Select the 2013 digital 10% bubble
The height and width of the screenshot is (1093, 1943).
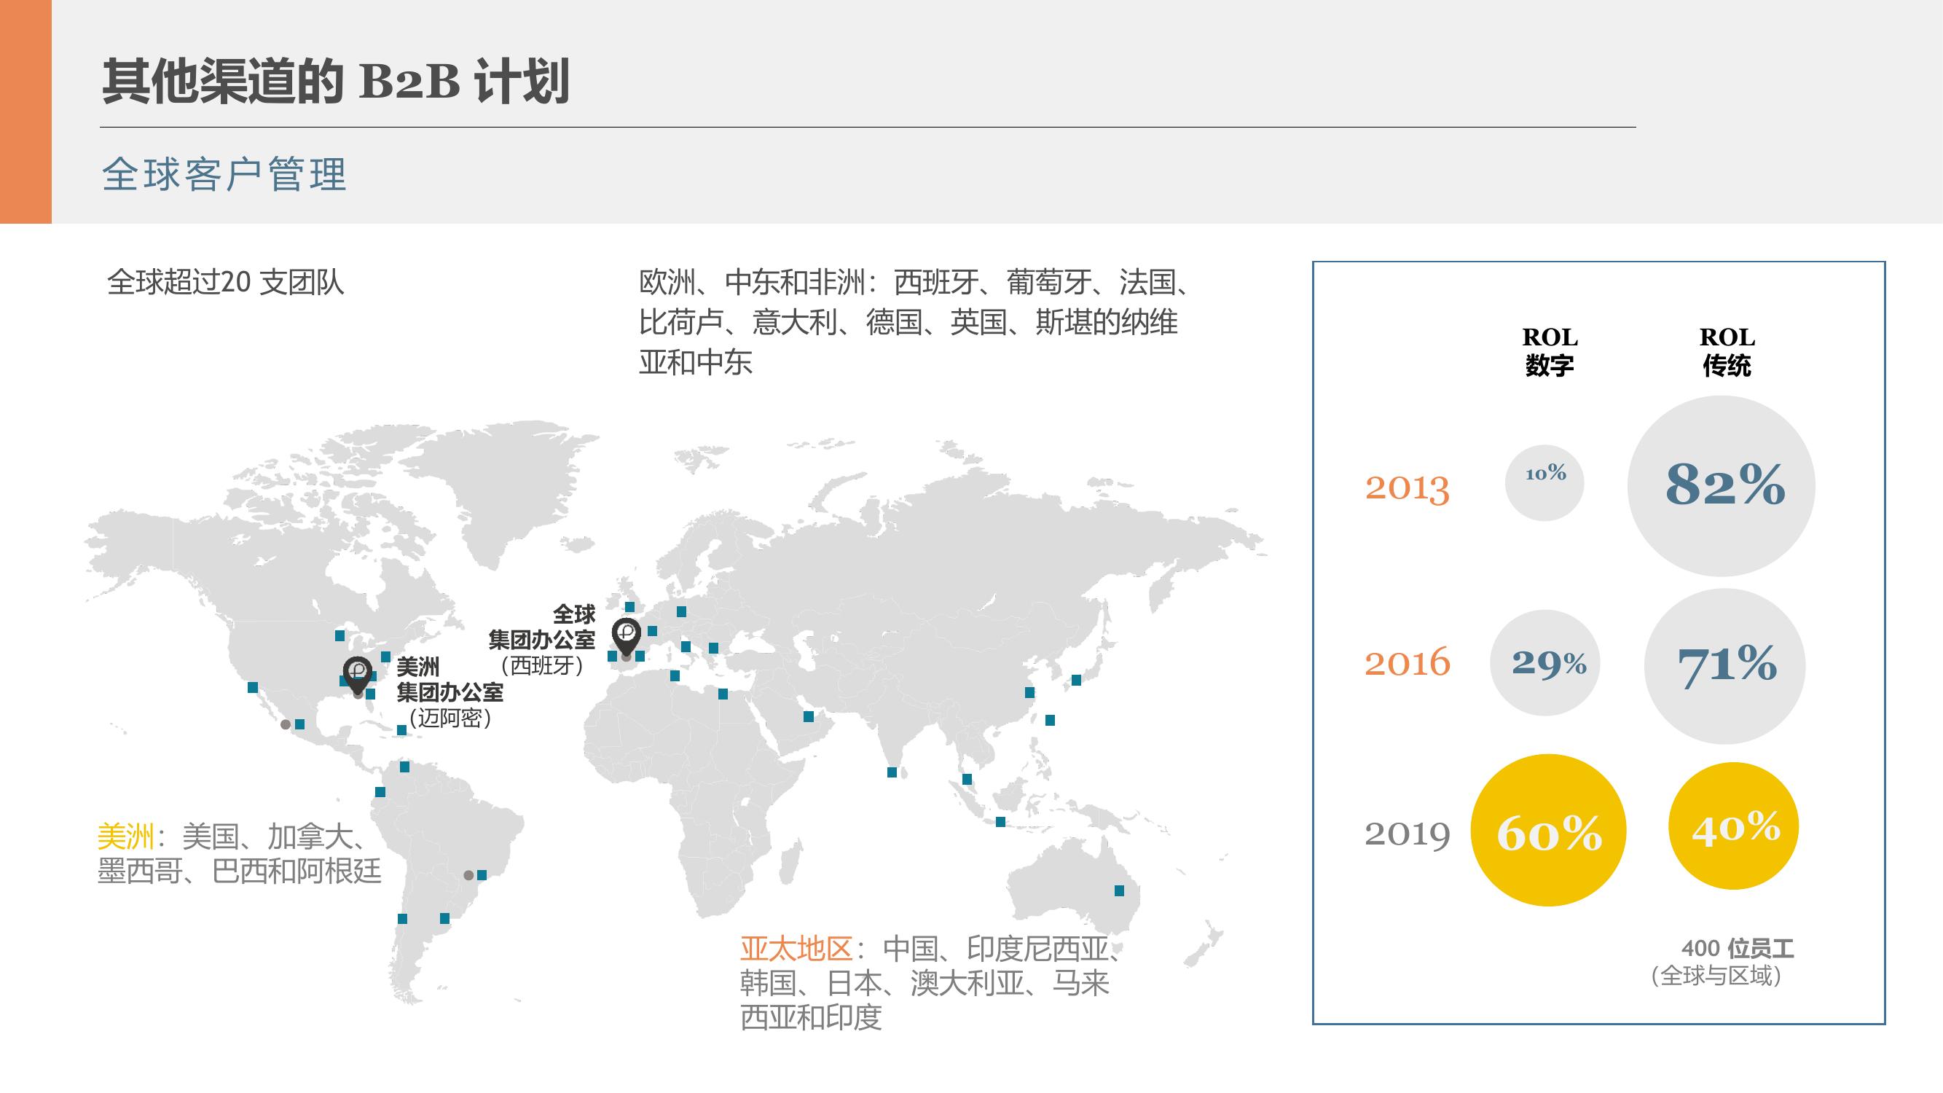1544,482
